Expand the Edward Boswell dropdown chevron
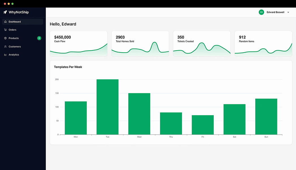This screenshot has height=170, width=296. click(288, 12)
